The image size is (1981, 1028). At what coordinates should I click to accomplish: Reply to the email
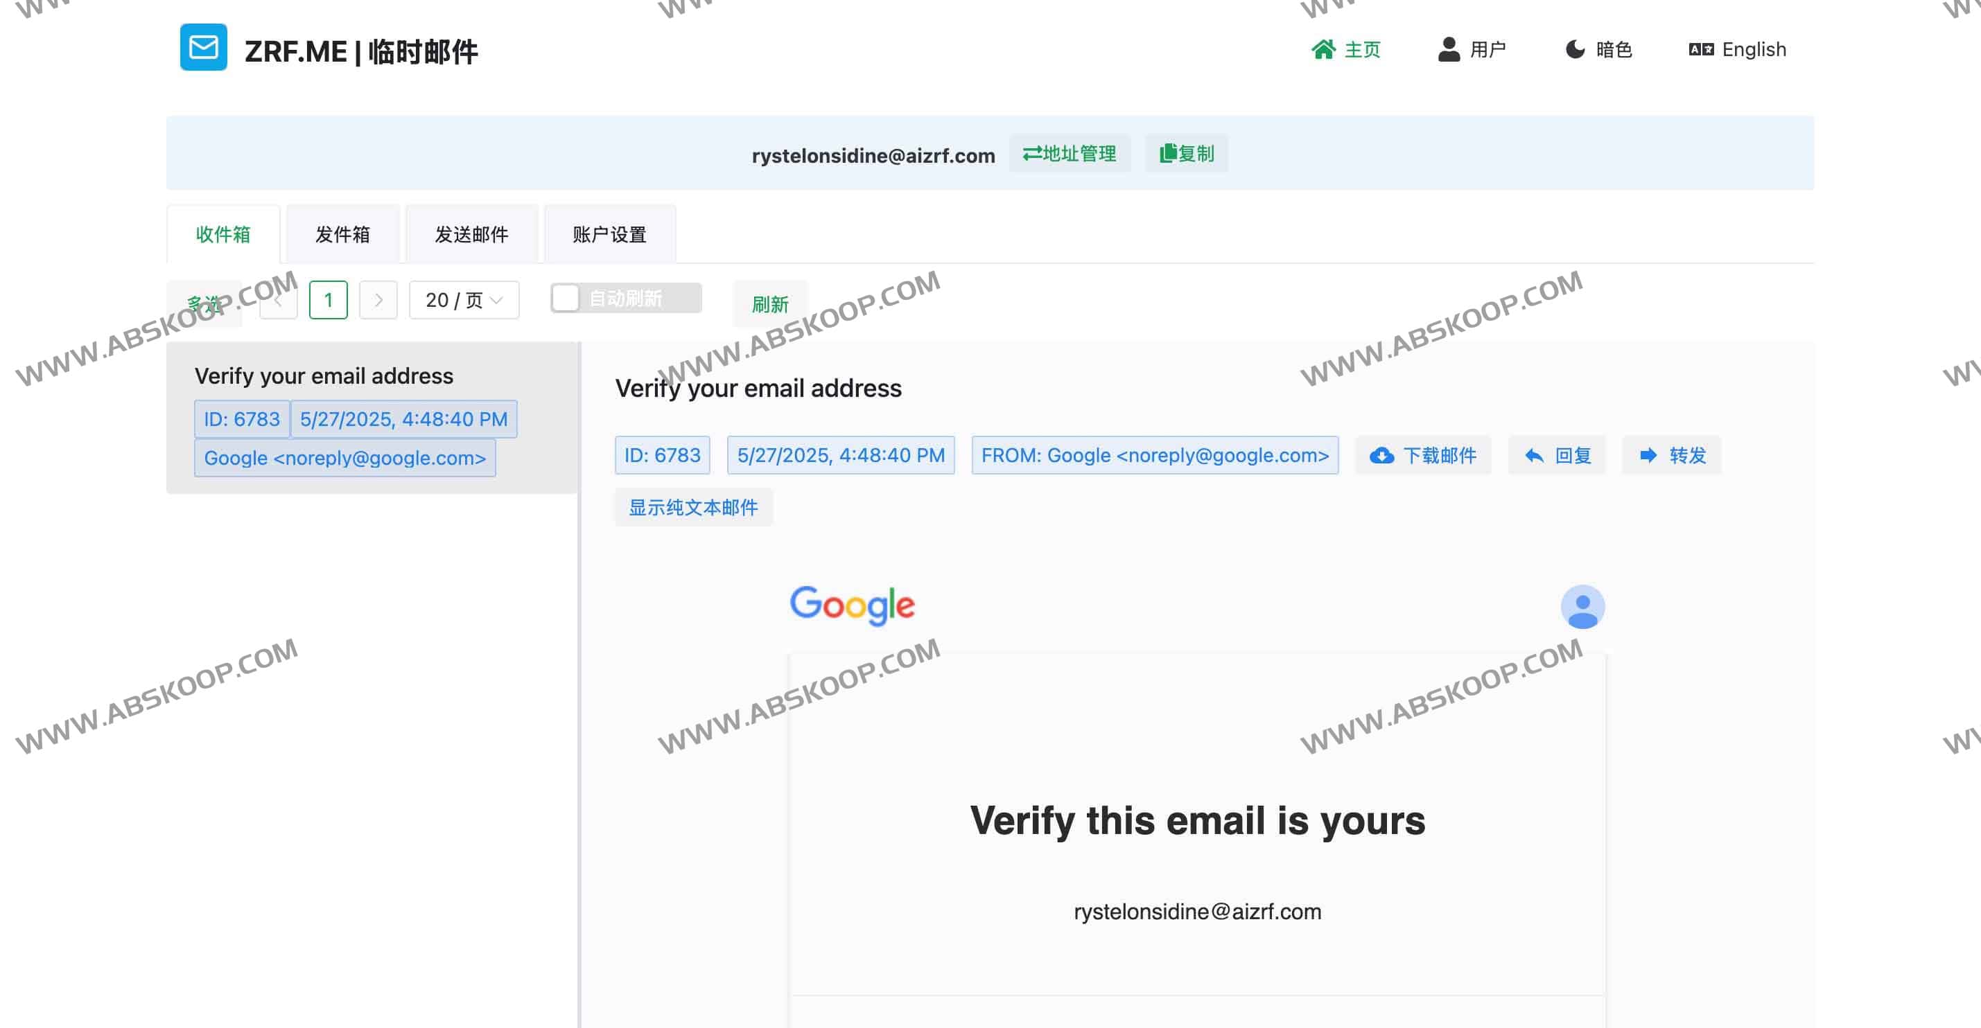[x=1557, y=456]
